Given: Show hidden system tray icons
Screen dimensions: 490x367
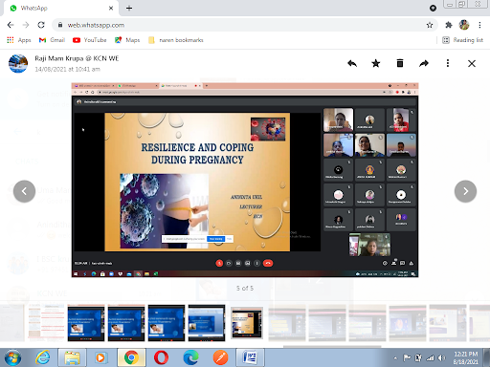Looking at the screenshot, I should click(395, 358).
